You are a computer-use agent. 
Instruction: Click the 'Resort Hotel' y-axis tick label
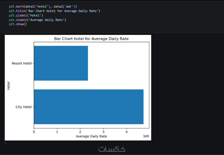21,63
